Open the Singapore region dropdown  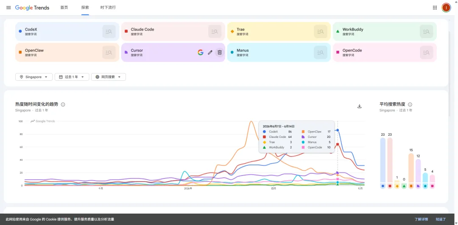34,77
